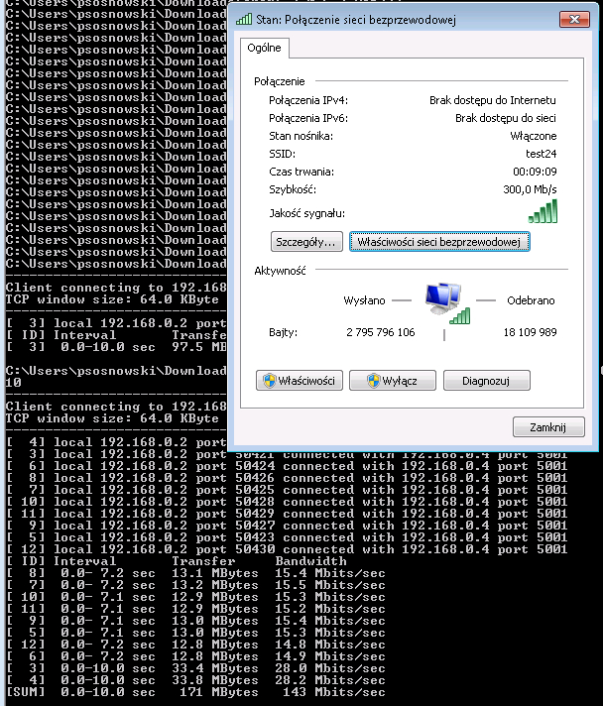Run Diagnozuj on the connection

tap(486, 381)
